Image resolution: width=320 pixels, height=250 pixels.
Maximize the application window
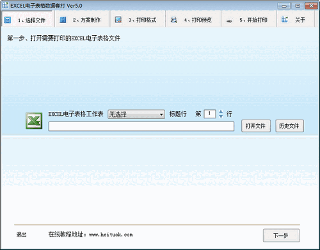(x=298, y=6)
